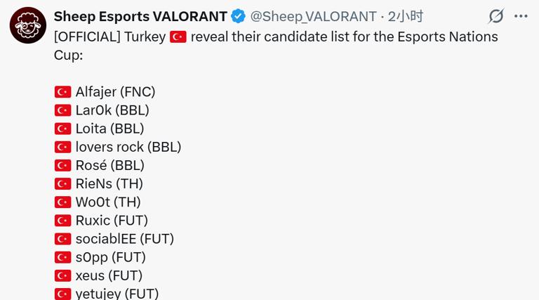
Task: Click the blue verified badge
Action: 239,16
